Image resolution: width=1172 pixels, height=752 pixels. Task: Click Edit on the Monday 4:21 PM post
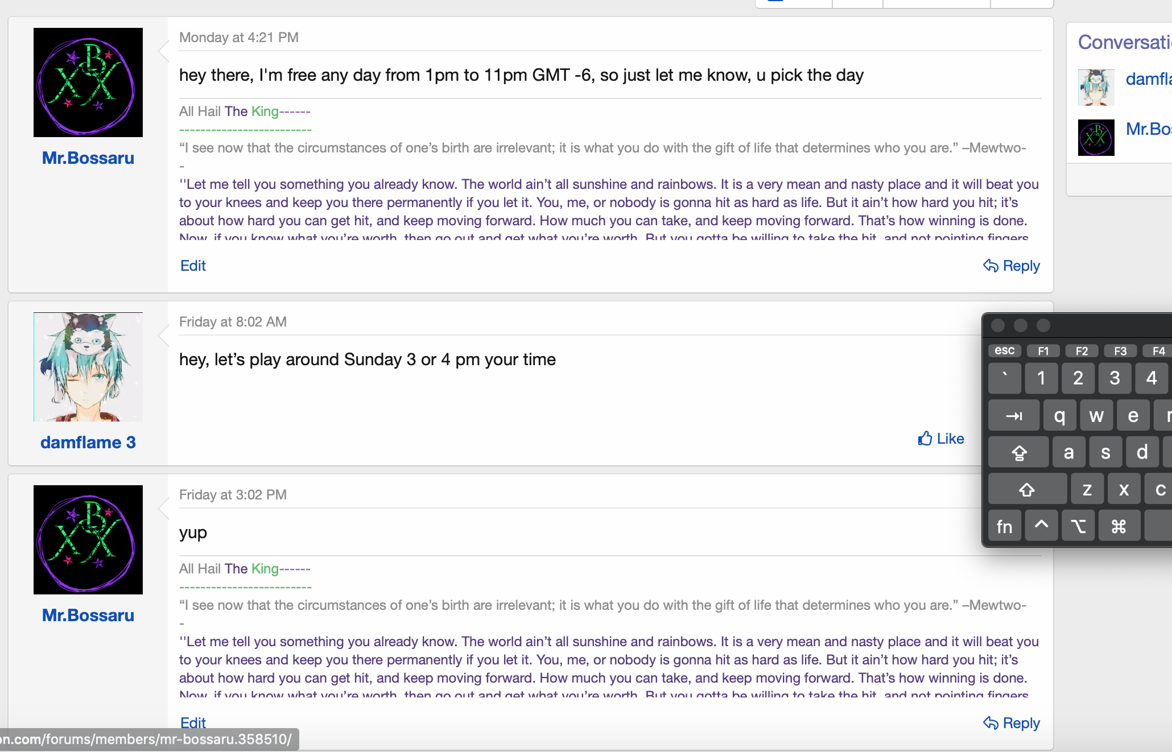click(193, 266)
